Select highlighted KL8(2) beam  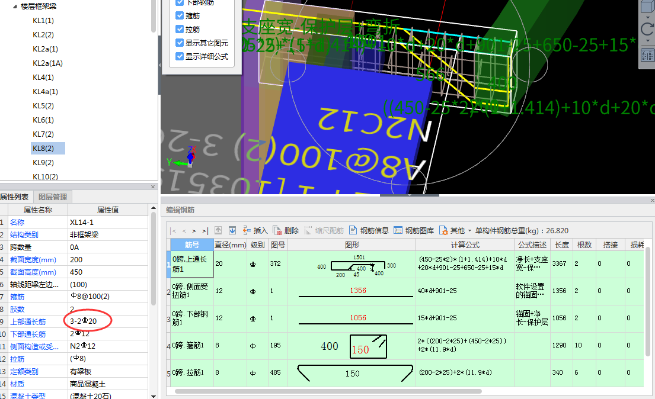[x=47, y=148]
